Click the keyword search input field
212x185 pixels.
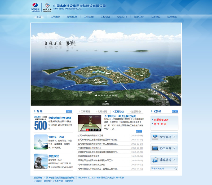162,168
